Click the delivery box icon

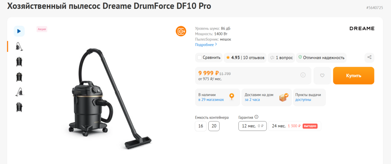(x=284, y=97)
